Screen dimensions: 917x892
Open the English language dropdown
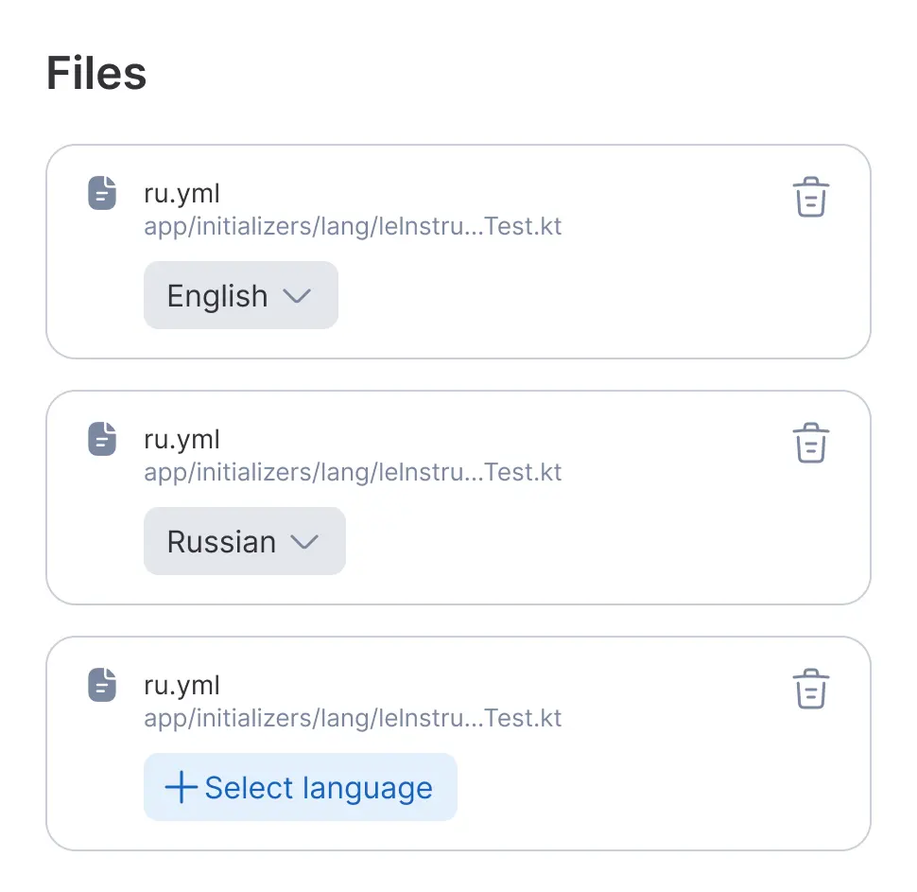[241, 295]
